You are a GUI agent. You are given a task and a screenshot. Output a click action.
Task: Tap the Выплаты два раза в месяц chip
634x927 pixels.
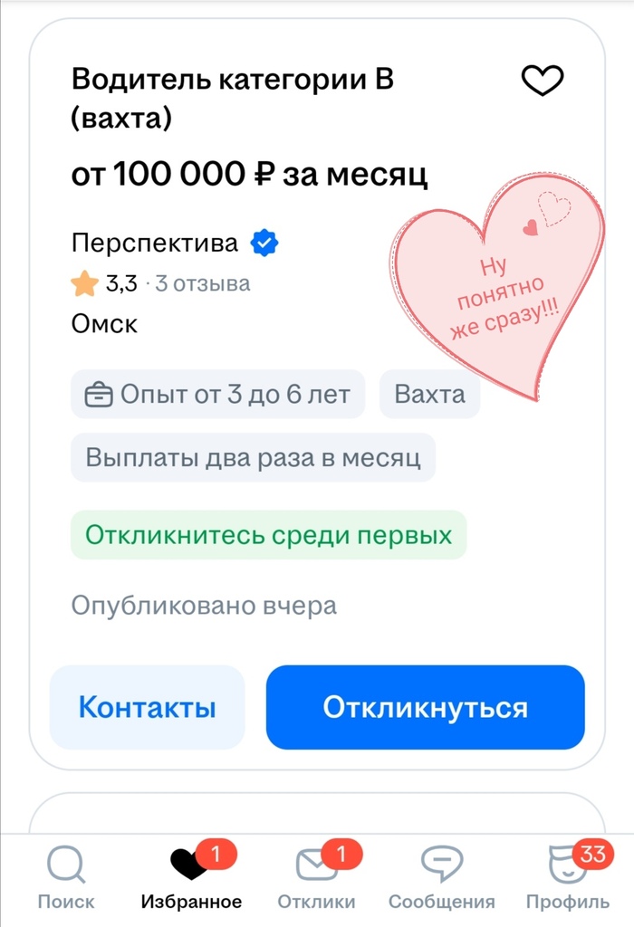[x=254, y=457]
